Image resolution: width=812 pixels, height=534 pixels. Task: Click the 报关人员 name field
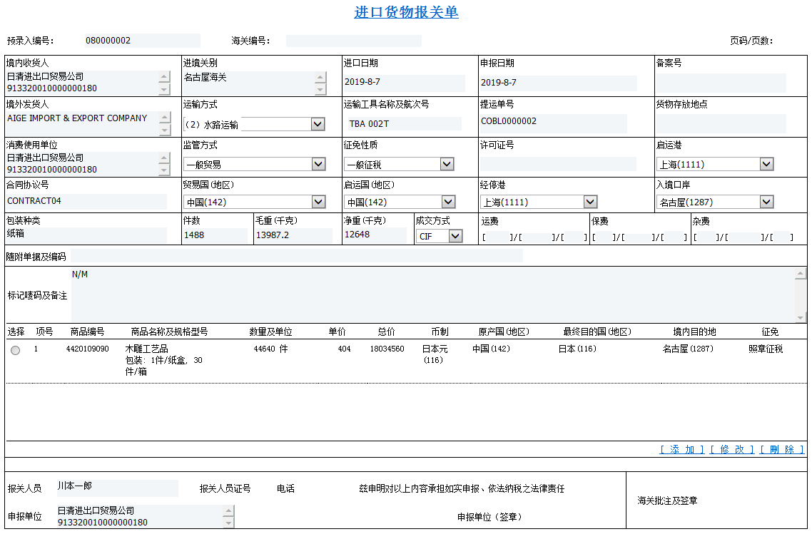pos(116,487)
